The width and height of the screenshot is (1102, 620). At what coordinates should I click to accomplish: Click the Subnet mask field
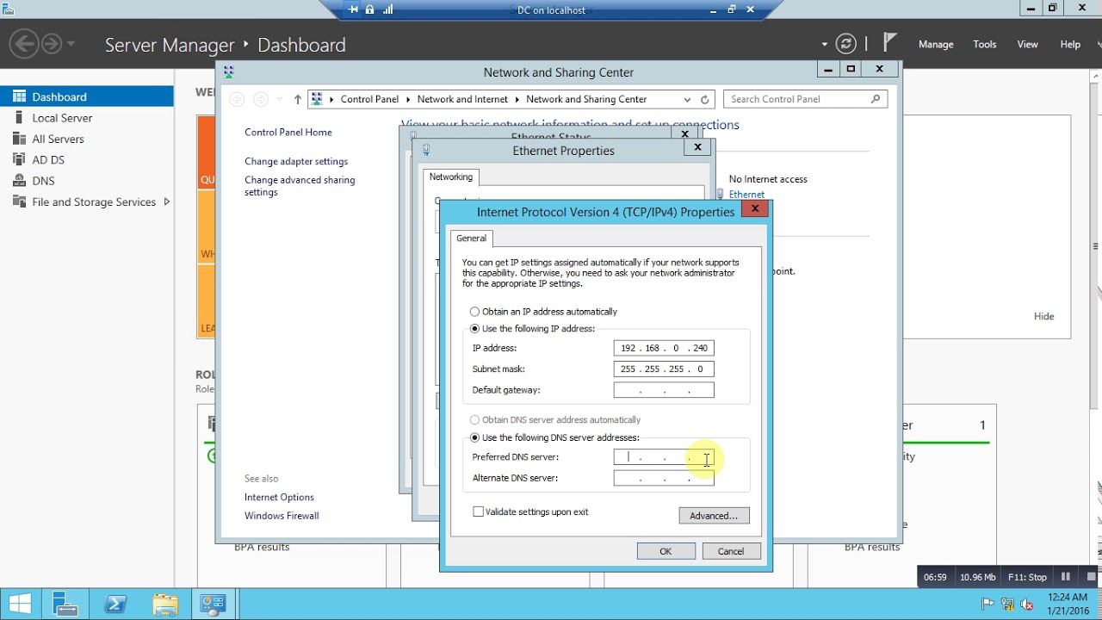click(x=664, y=369)
